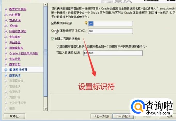Open the 安装选项 step
The image size is (176, 121).
coord(15,20)
